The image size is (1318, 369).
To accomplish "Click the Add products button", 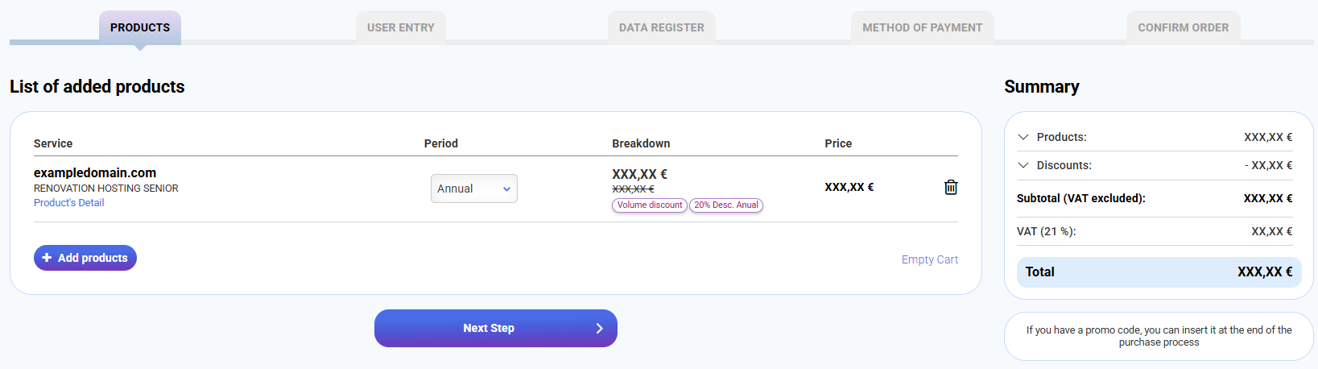I will (x=85, y=258).
